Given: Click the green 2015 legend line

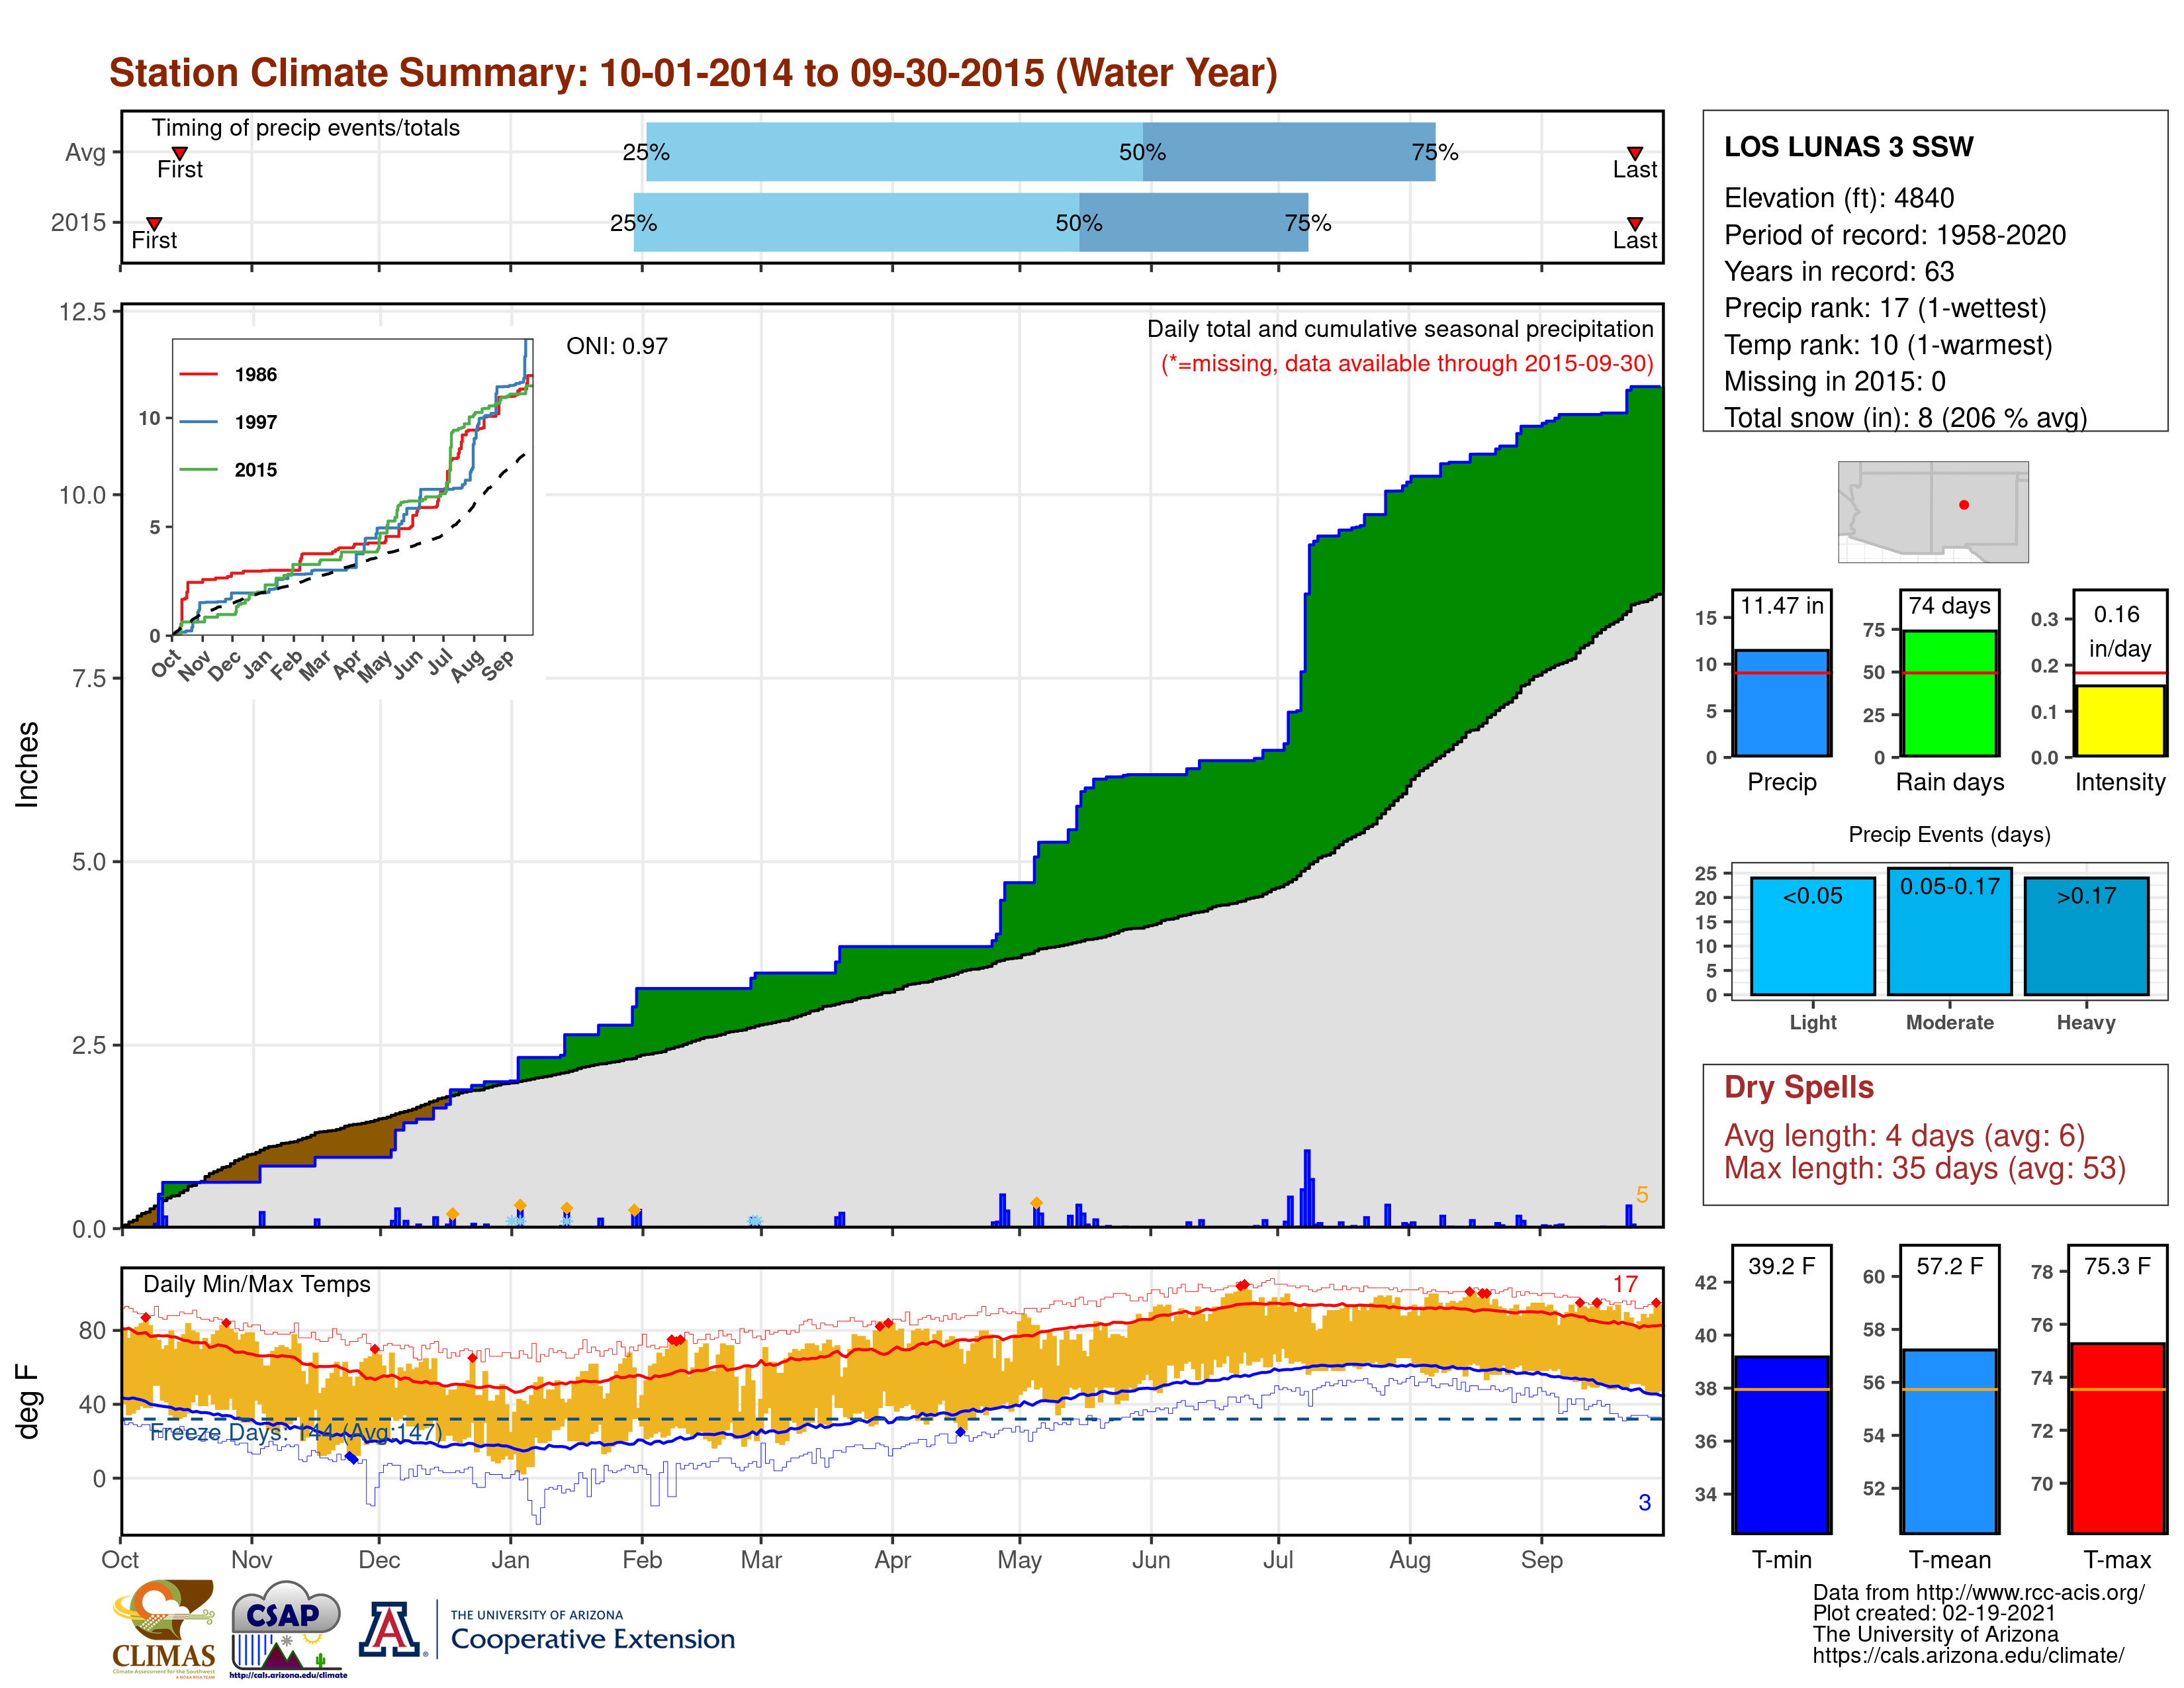Looking at the screenshot, I should 198,469.
